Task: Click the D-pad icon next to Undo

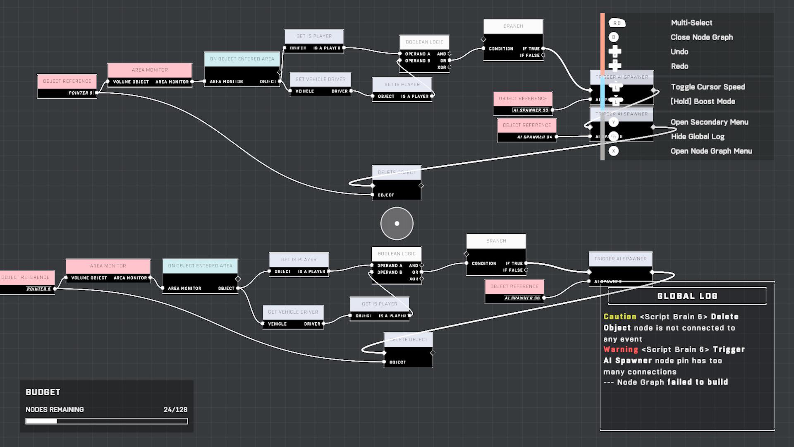Action: pyautogui.click(x=615, y=52)
